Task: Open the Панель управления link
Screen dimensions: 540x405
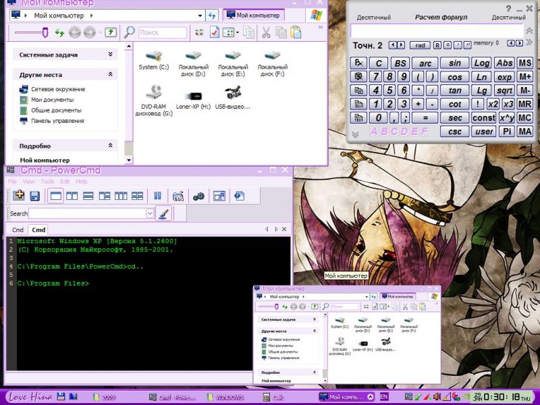Action: [x=57, y=121]
